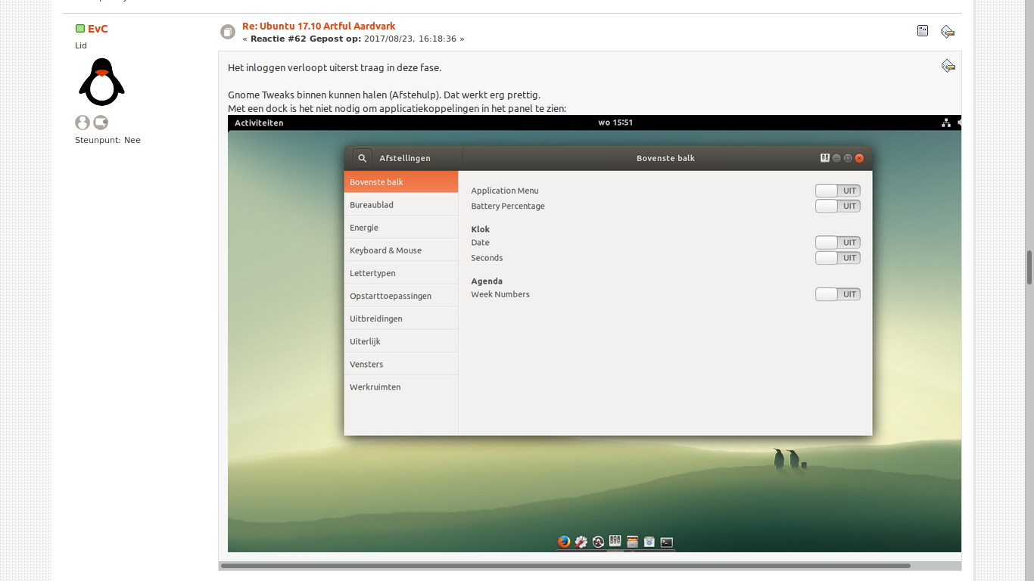Image resolution: width=1034 pixels, height=581 pixels.
Task: Open Uitbreidingen section
Action: [x=401, y=318]
